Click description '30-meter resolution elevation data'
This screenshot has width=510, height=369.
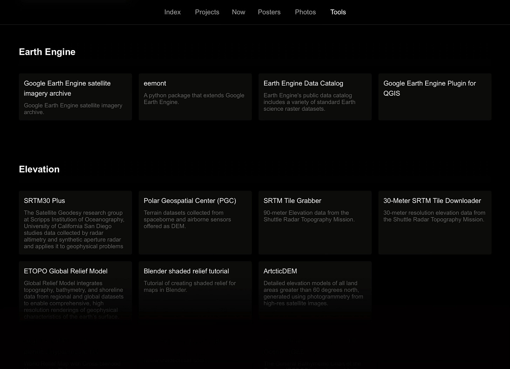[x=434, y=216]
